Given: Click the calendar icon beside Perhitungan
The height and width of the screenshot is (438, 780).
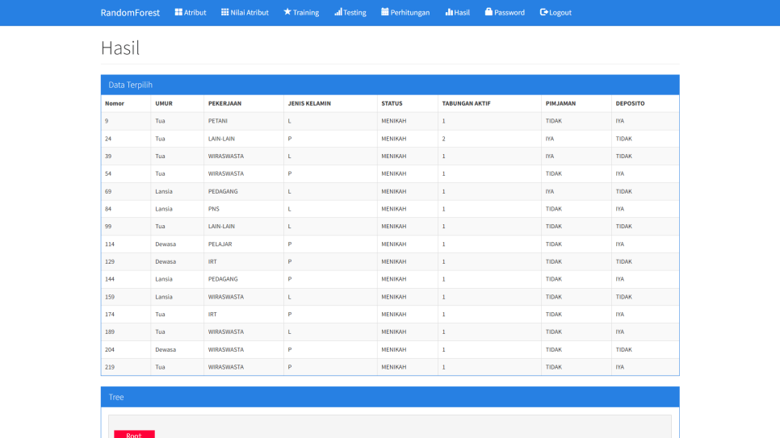Looking at the screenshot, I should (385, 12).
